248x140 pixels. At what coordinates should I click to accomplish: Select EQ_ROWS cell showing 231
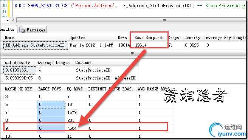point(76,120)
